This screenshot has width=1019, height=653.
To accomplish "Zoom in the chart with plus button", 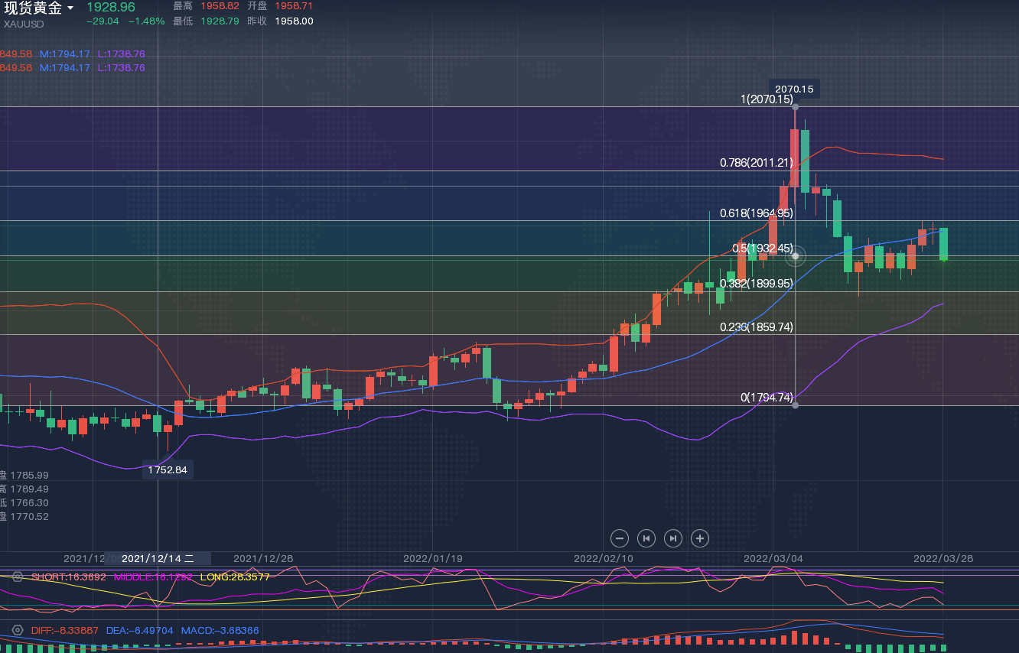I will pyautogui.click(x=700, y=538).
